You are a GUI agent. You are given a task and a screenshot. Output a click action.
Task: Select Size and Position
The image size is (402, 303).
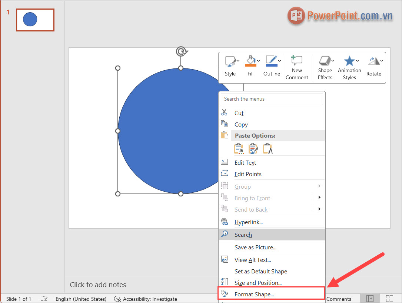pos(258,282)
